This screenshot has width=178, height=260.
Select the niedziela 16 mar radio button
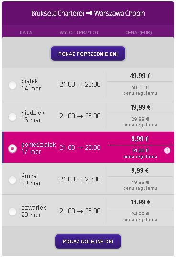click(x=12, y=117)
